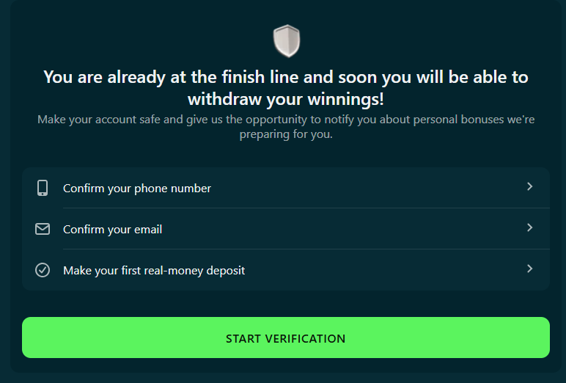566x383 pixels.
Task: Expand the phone number confirmation chevron
Action: click(529, 187)
